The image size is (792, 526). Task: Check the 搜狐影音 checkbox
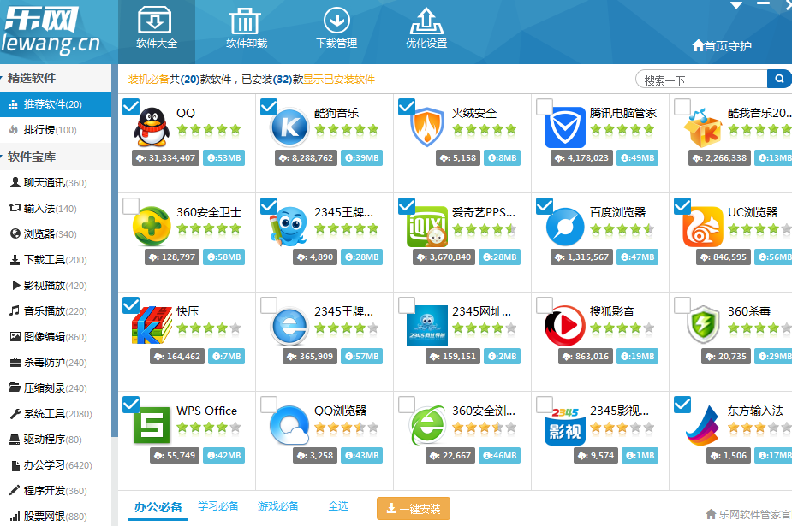544,305
